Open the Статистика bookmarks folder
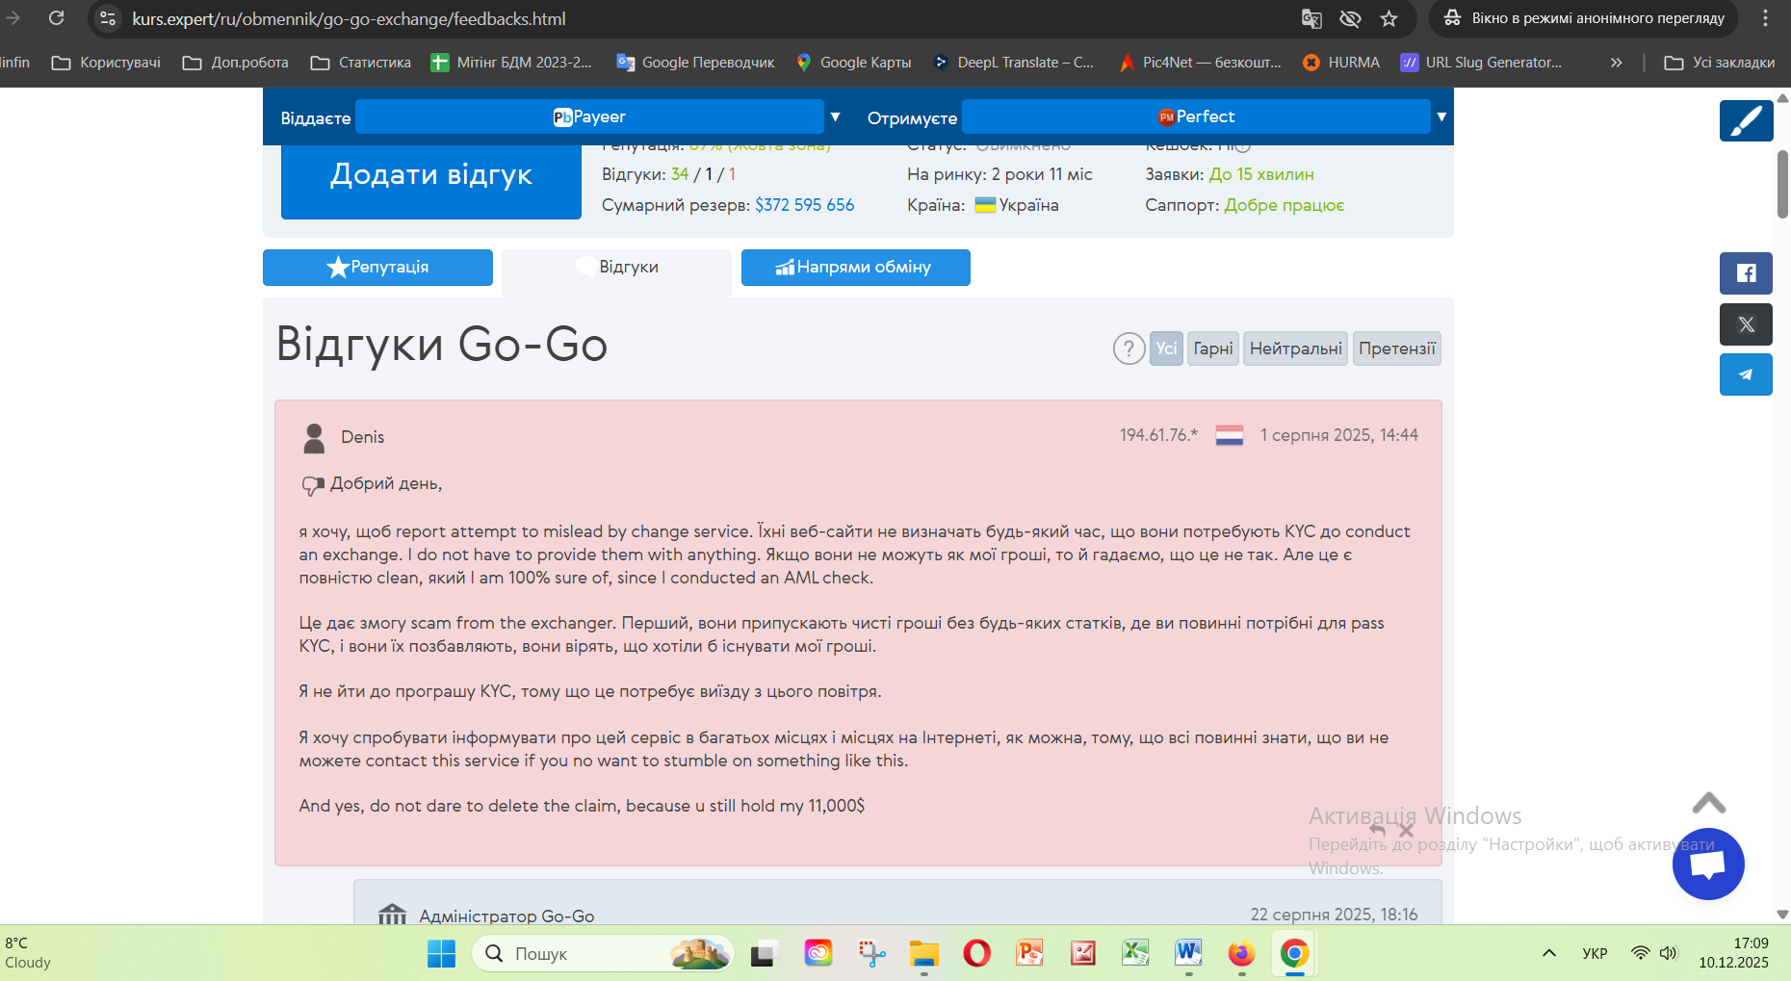This screenshot has height=981, width=1791. click(361, 63)
